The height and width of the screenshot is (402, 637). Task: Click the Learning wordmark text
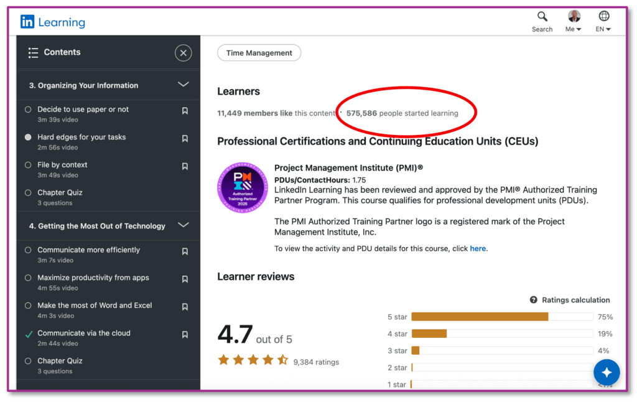point(62,22)
